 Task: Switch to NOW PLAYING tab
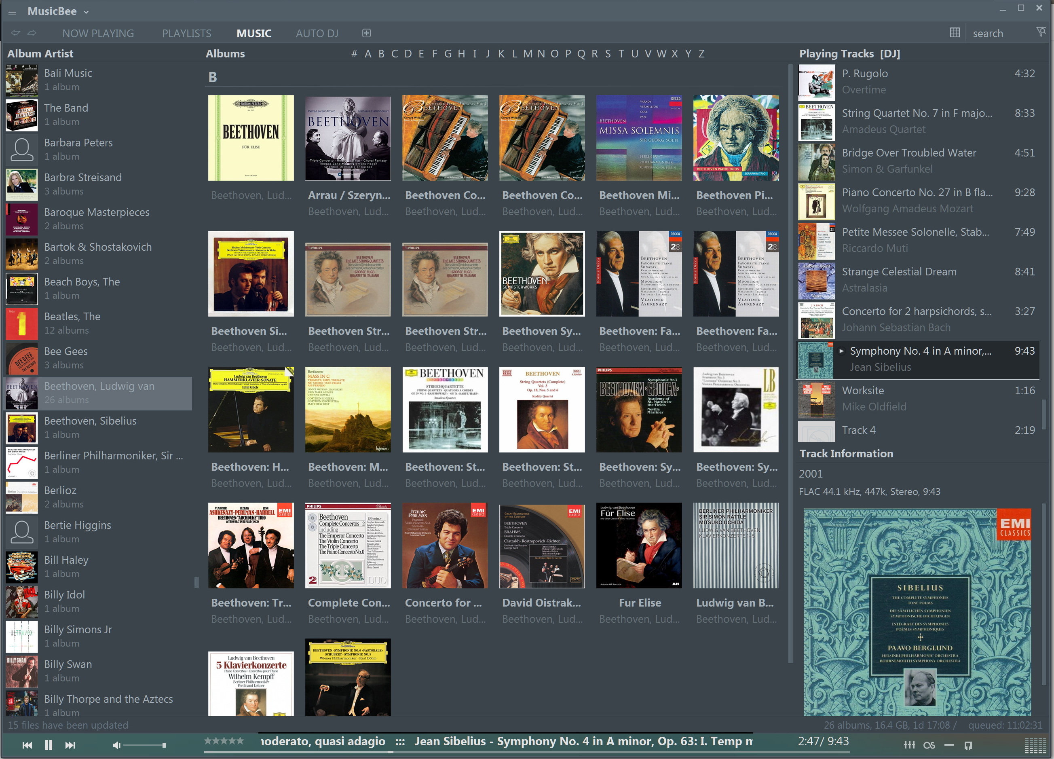tap(98, 34)
